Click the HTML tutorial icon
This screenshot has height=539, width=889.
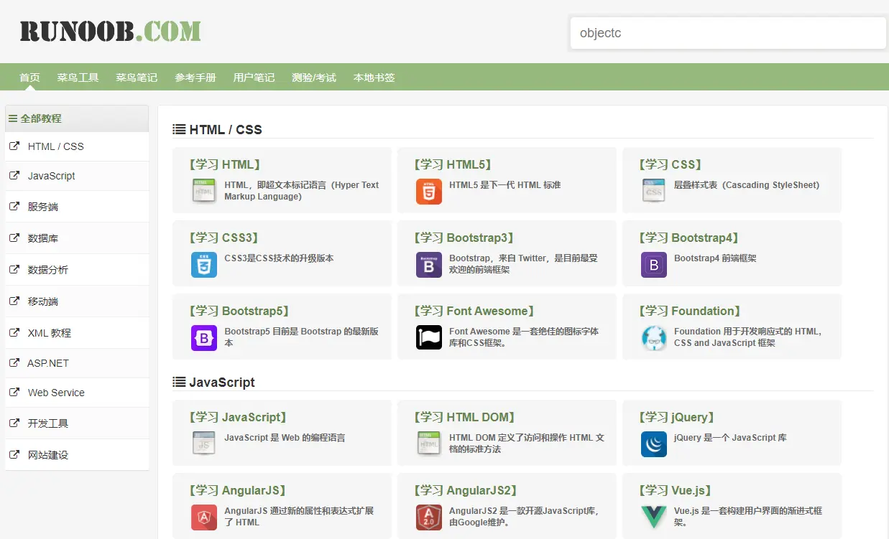[204, 192]
